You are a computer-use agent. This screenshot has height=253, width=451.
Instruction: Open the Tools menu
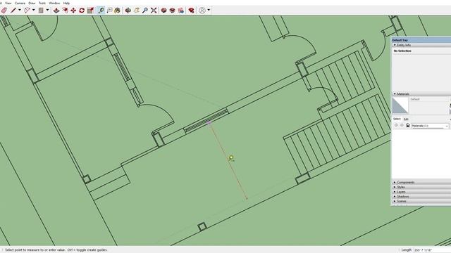tap(42, 3)
